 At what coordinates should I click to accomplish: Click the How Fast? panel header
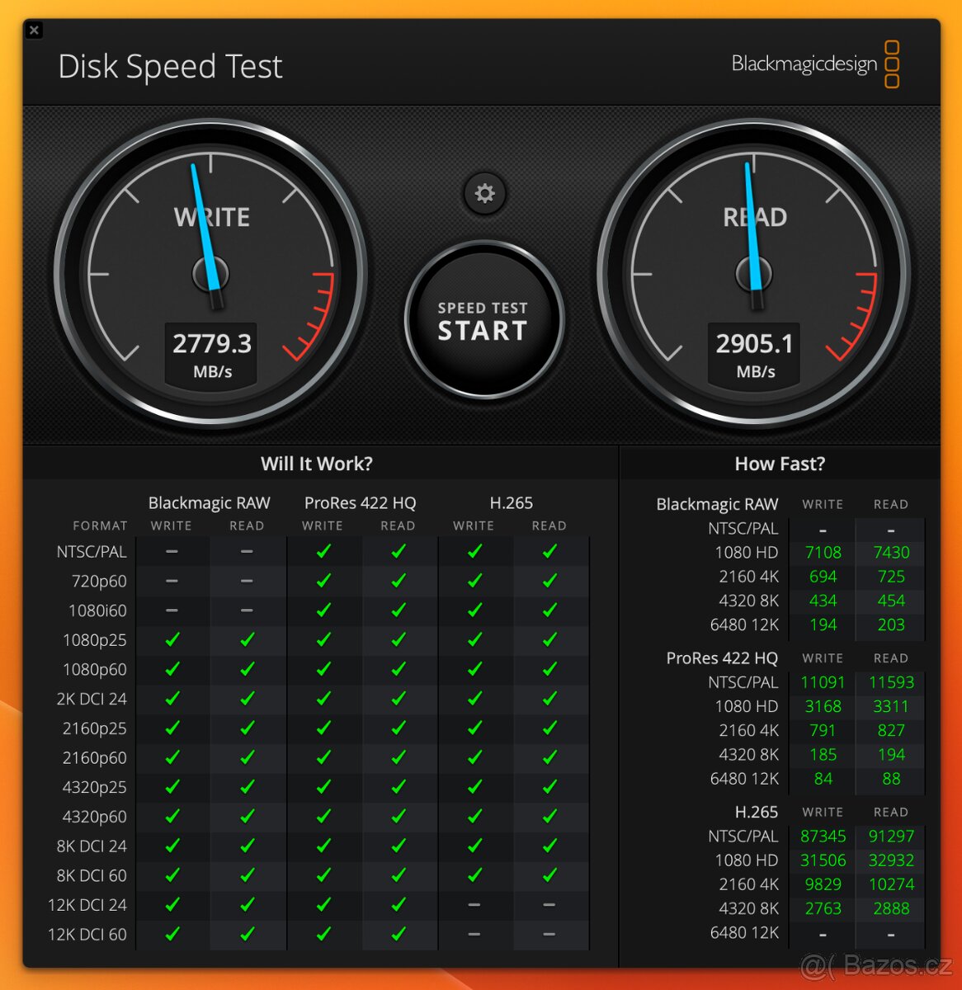780,464
